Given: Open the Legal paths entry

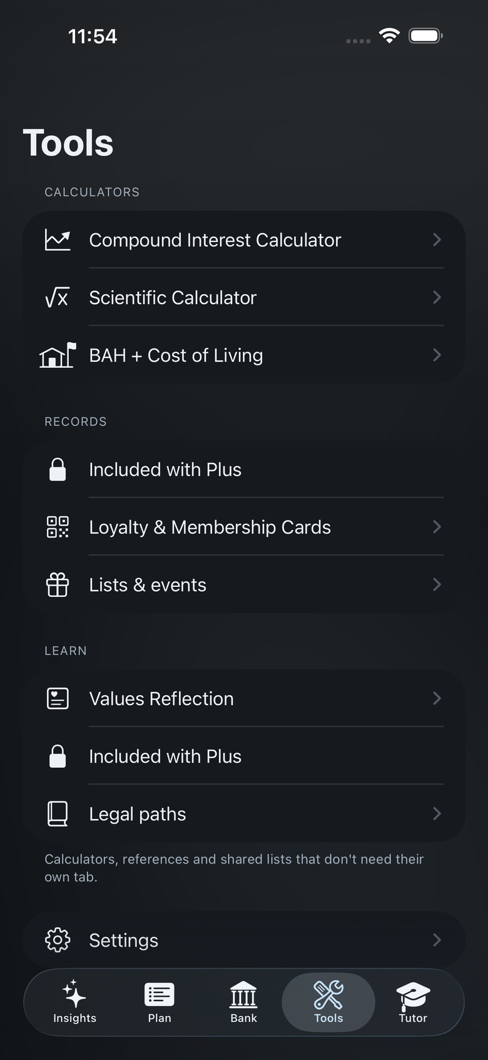Looking at the screenshot, I should [244, 813].
